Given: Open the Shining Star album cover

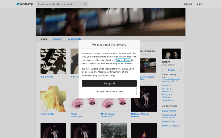Looking at the screenshot, I should (x=53, y=99).
